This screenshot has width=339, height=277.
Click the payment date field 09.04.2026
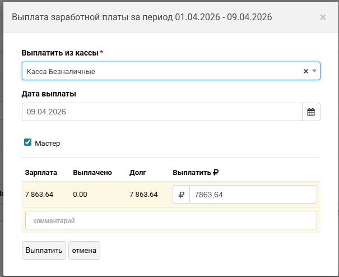(x=161, y=112)
